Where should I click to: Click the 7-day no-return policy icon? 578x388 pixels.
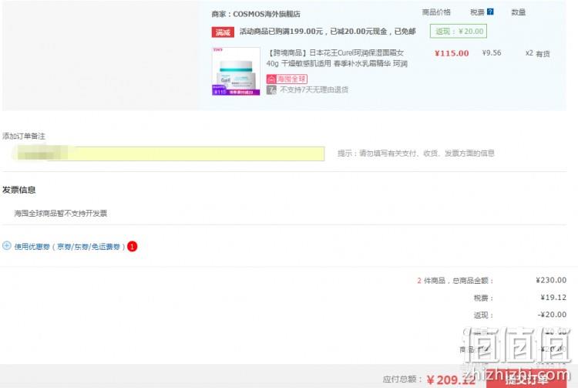click(271, 89)
